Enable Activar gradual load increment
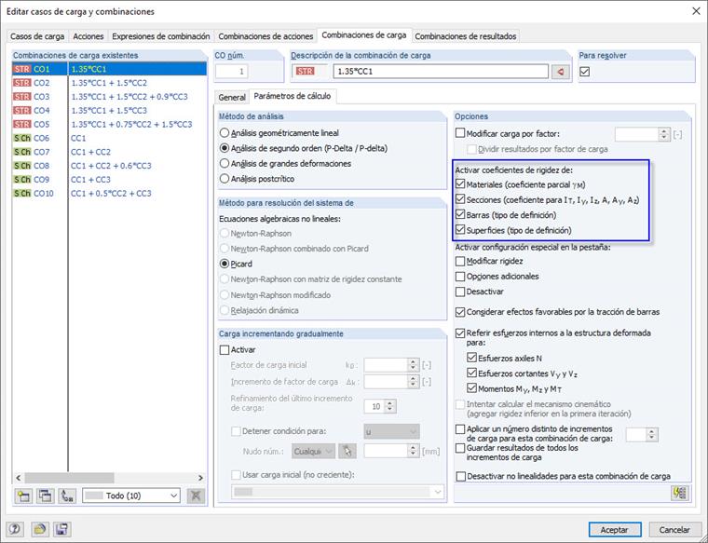This screenshot has height=543, width=708. tap(225, 350)
